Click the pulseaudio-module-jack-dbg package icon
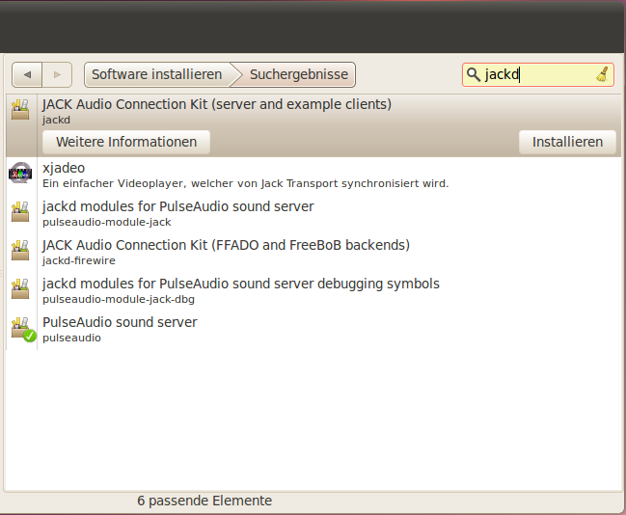This screenshot has height=515, width=626. 20,290
